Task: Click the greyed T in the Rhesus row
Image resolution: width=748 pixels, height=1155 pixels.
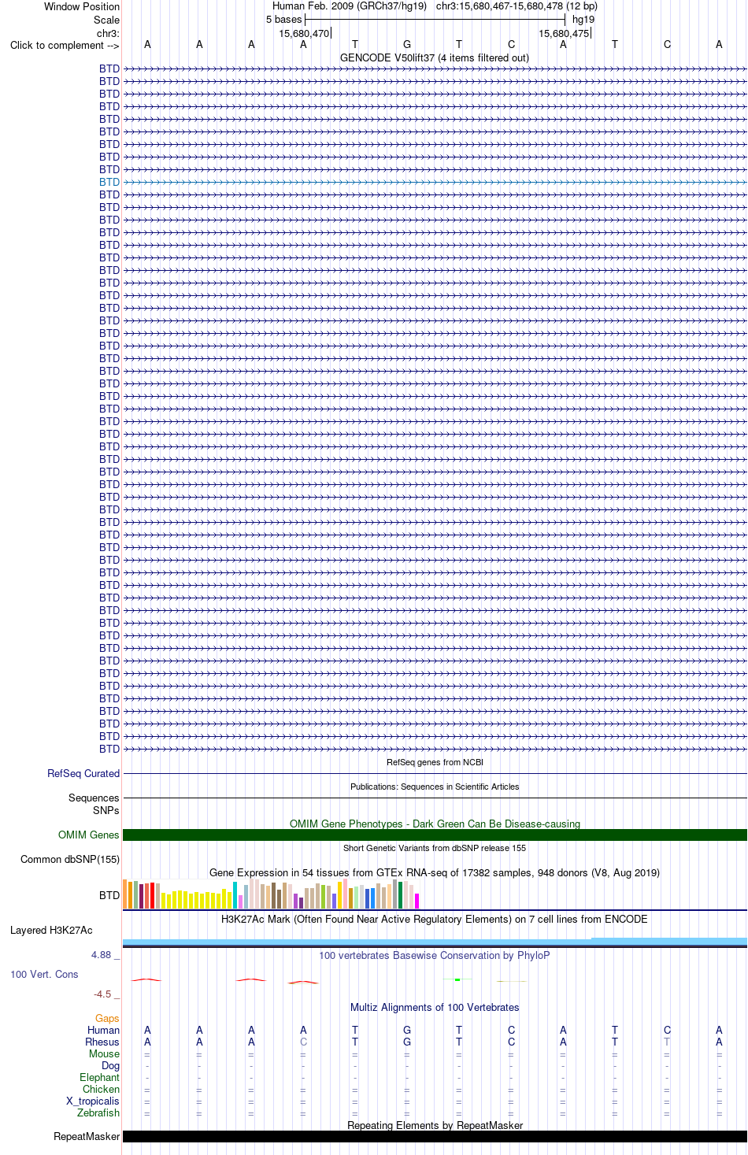Action: (x=667, y=1042)
